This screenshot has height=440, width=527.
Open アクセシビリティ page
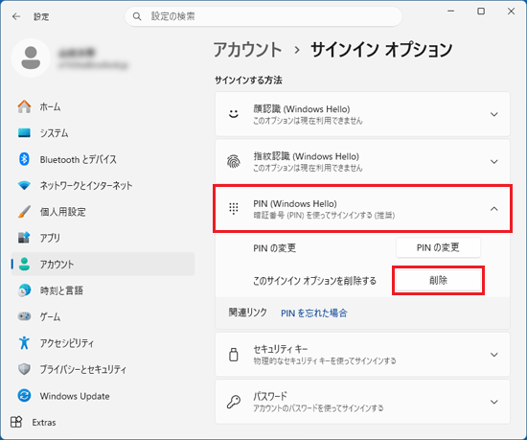103,342
